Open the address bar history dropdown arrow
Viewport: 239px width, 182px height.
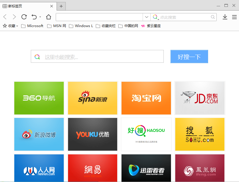coord(147,17)
